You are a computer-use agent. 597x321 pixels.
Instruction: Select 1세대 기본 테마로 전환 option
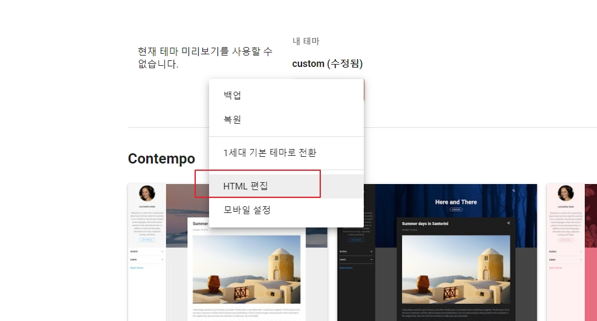coord(286,153)
